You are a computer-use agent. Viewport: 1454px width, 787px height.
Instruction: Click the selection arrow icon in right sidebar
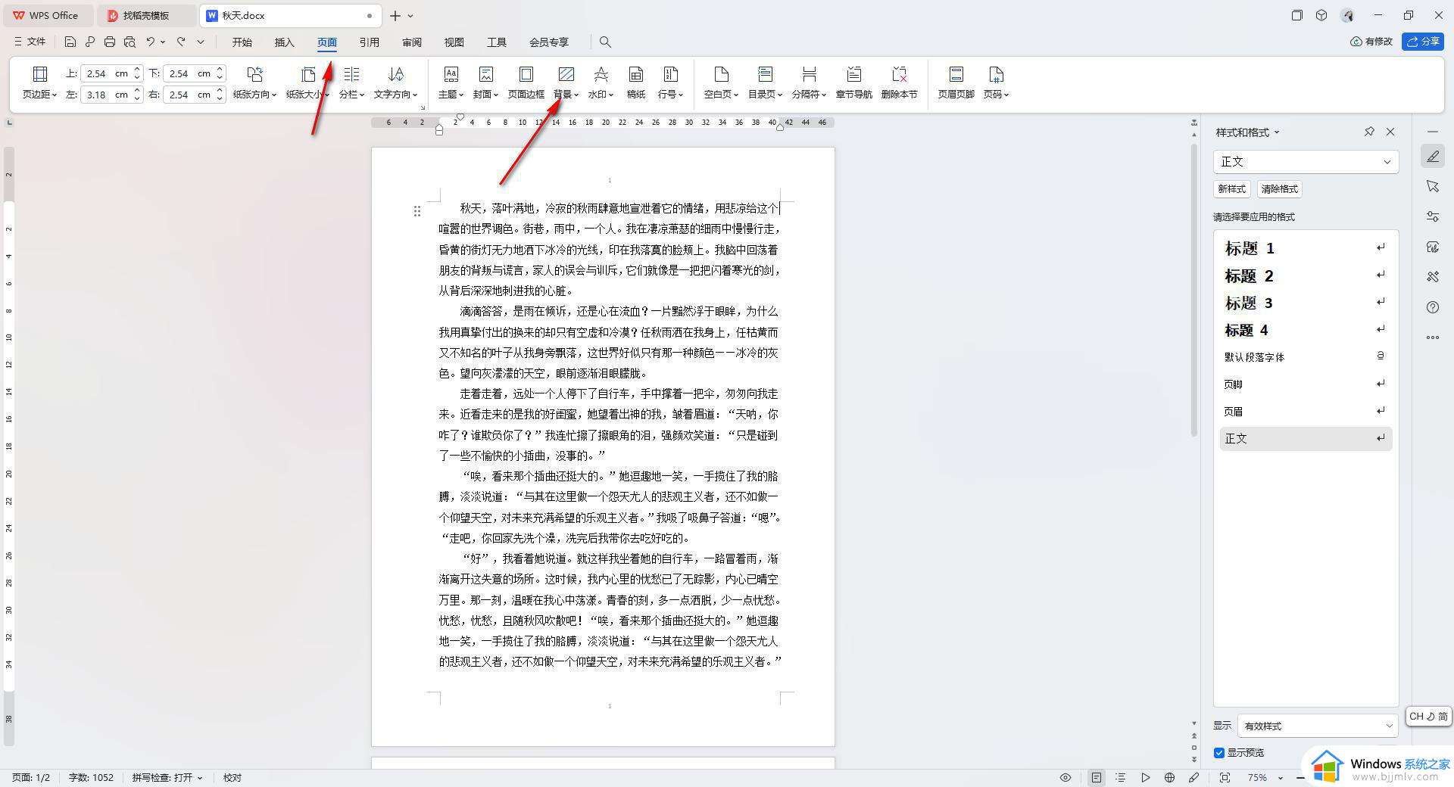[1433, 186]
